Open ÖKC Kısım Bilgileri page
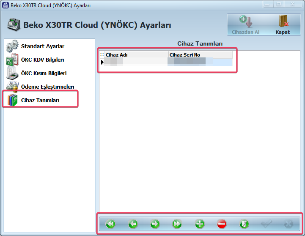Image resolution: width=305 pixels, height=236 pixels. tap(44, 73)
